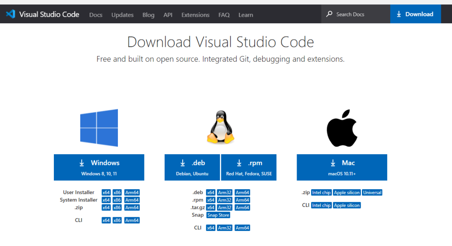Select Linux CLI x64 download
Viewport: 452px width, 246px height.
(x=211, y=228)
